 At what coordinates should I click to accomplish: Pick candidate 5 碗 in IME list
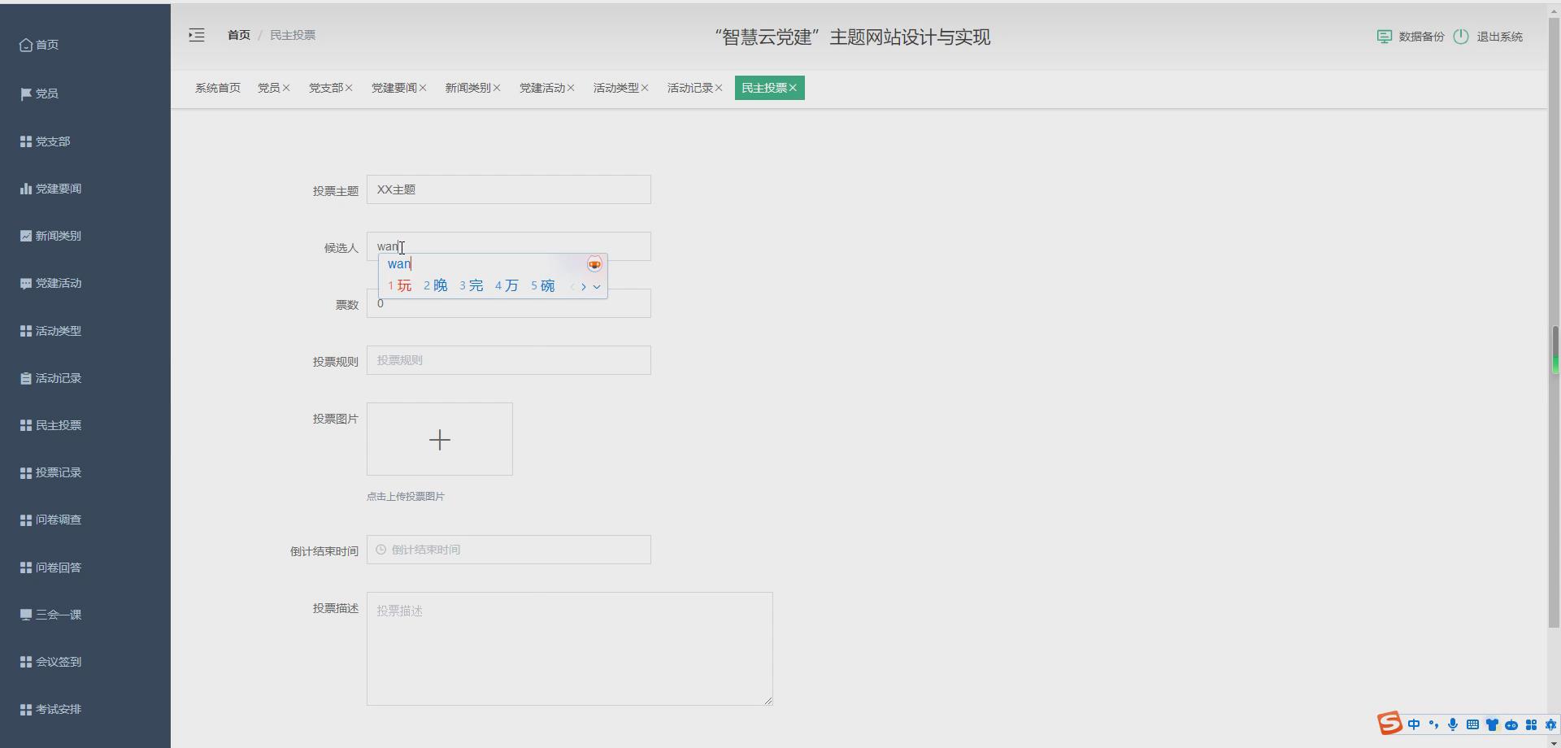pyautogui.click(x=543, y=285)
